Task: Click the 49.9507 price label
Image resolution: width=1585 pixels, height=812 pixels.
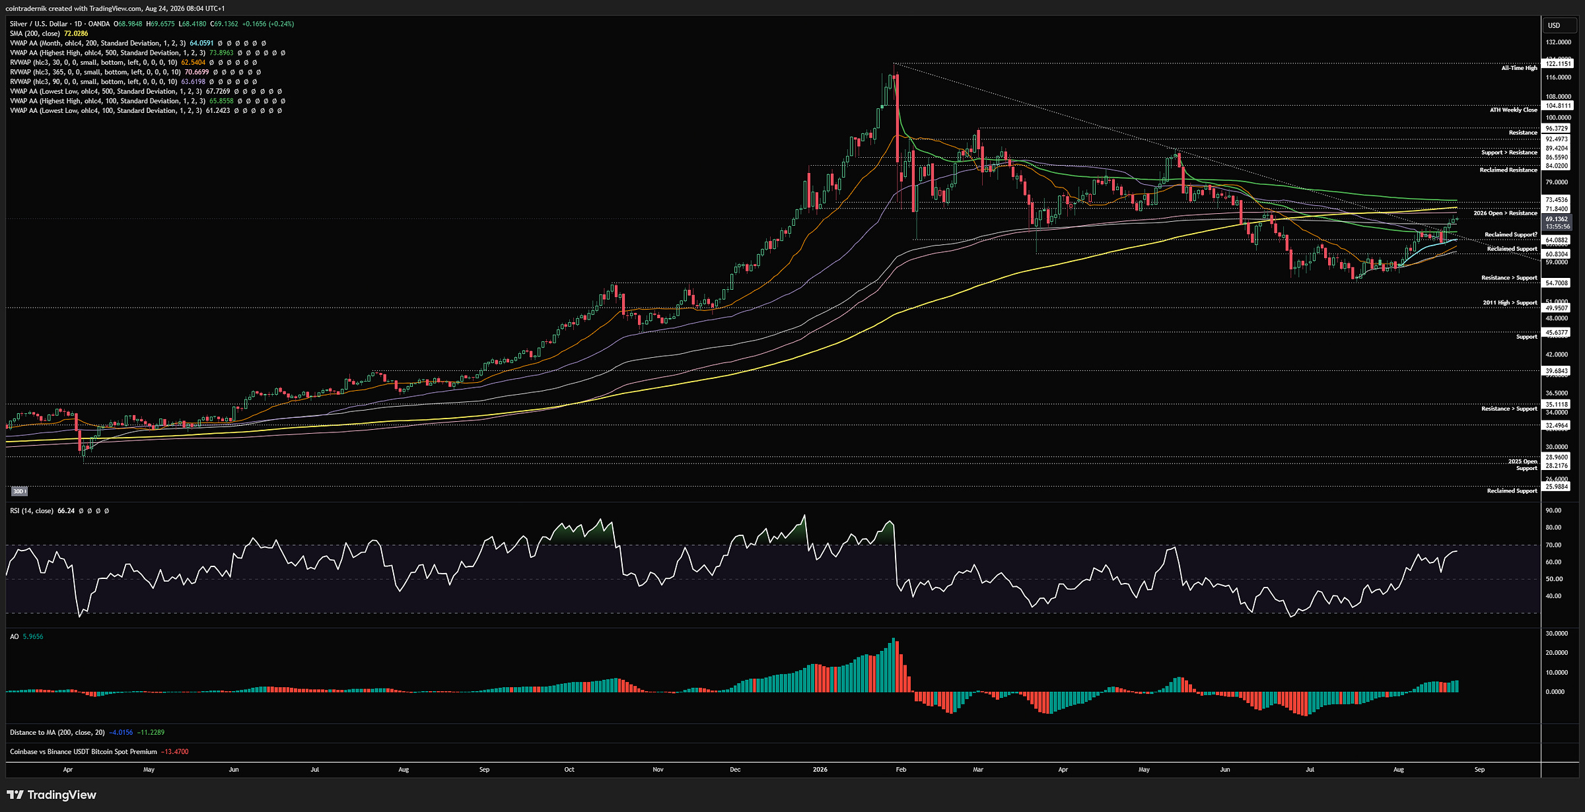Action: pyautogui.click(x=1557, y=308)
